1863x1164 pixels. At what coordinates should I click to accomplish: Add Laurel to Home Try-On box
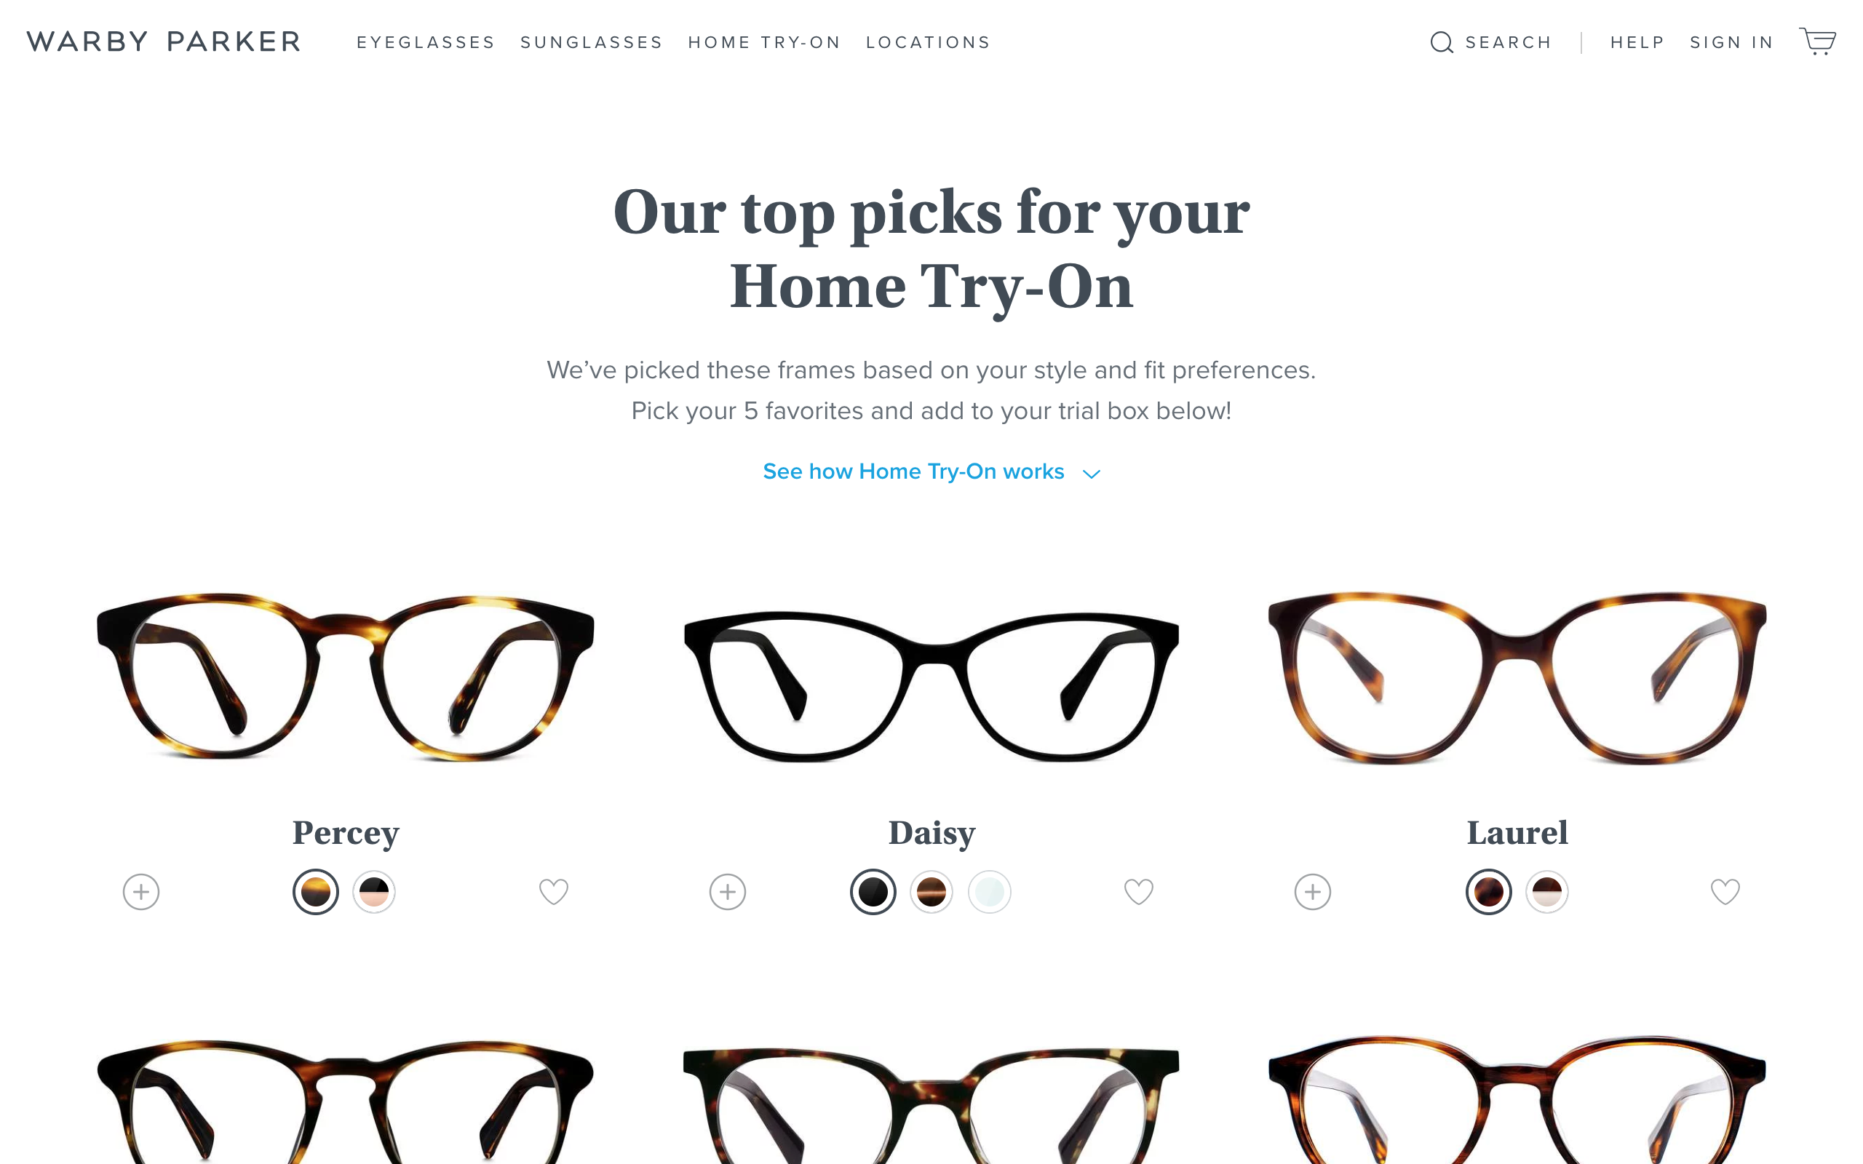(1313, 891)
